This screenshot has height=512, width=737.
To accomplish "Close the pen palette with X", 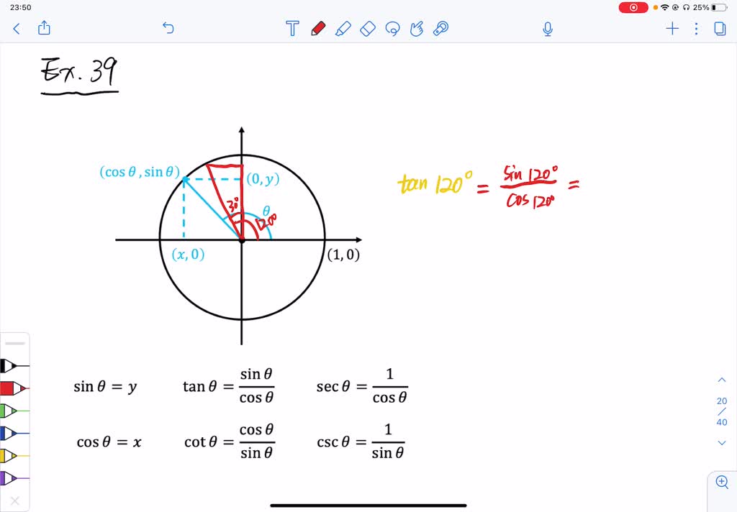I will point(14,500).
